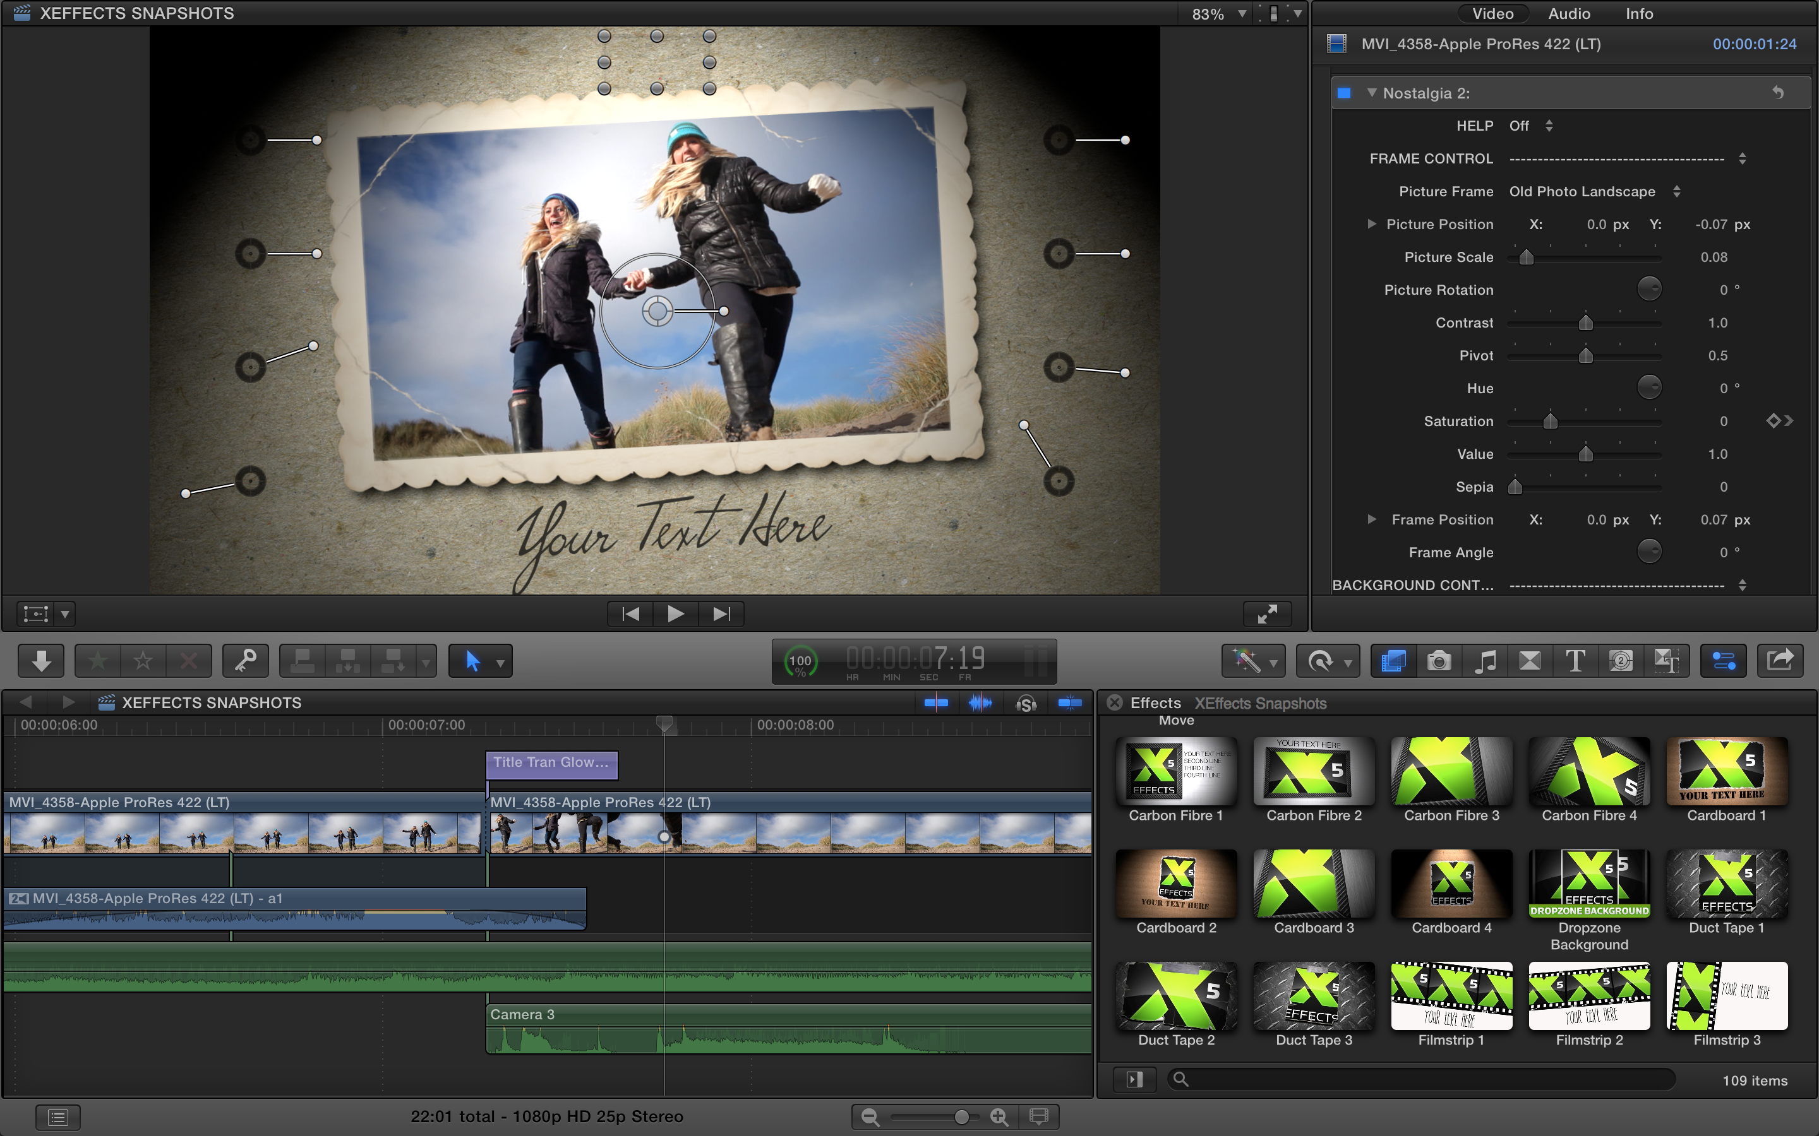The height and width of the screenshot is (1136, 1819).
Task: Click the Generators browser icon
Action: [1621, 661]
